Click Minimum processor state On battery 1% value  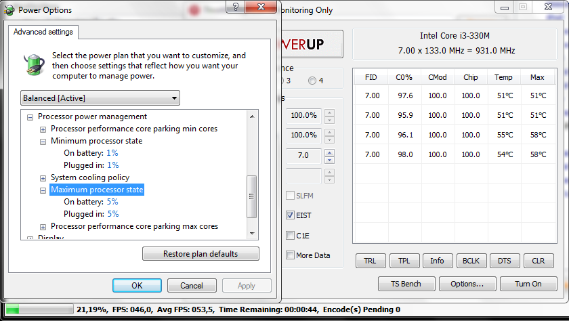coord(112,153)
